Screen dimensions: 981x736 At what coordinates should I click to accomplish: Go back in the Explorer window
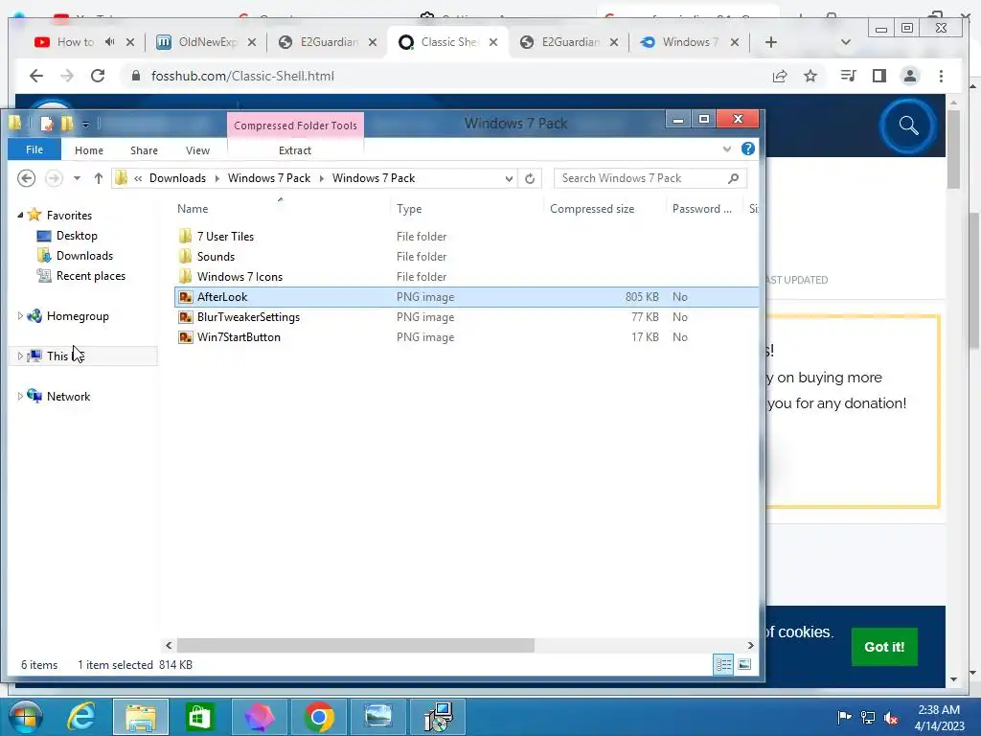(26, 178)
